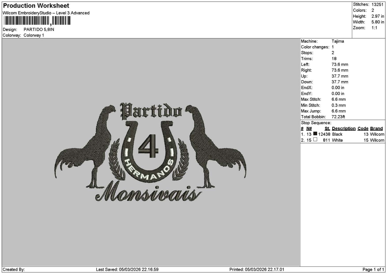Click stitch count 811 in the White row
Screen dimensions: 387x274
click(326, 140)
